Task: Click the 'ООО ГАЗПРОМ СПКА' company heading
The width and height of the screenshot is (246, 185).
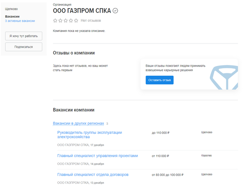Action: (x=82, y=11)
